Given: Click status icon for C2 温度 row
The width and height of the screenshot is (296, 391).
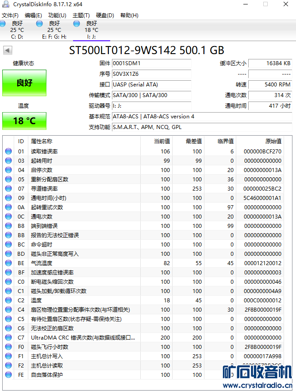Looking at the screenshot, I should (8, 300).
